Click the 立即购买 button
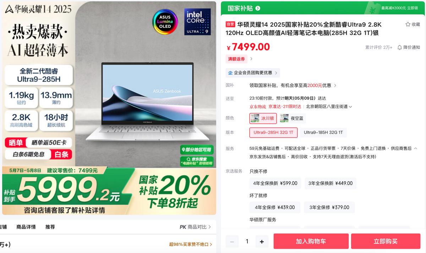426x253 pixels. pos(386,241)
